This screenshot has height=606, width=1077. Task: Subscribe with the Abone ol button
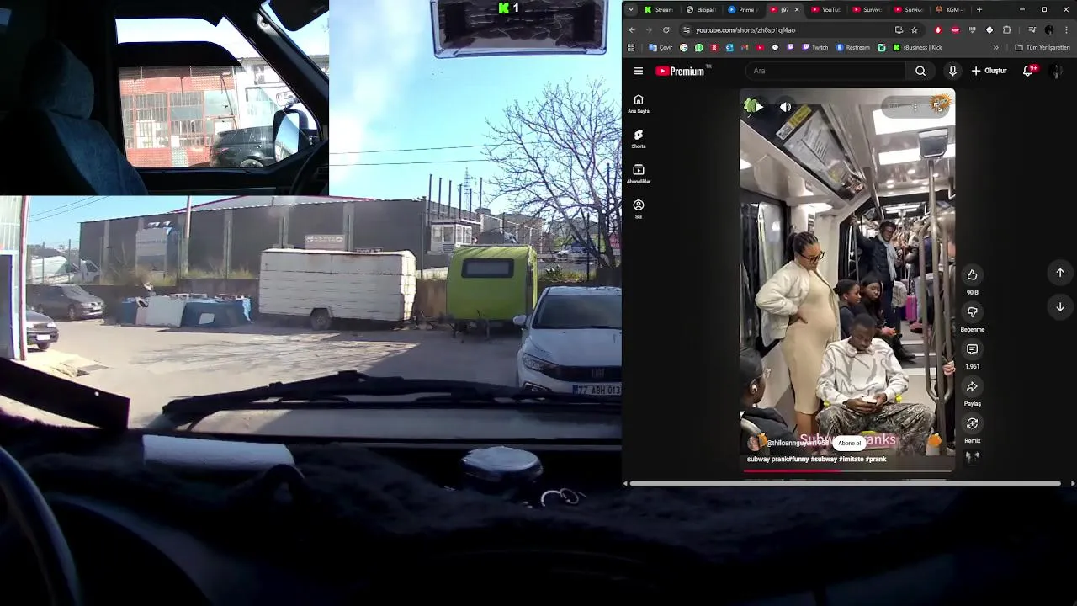(849, 444)
